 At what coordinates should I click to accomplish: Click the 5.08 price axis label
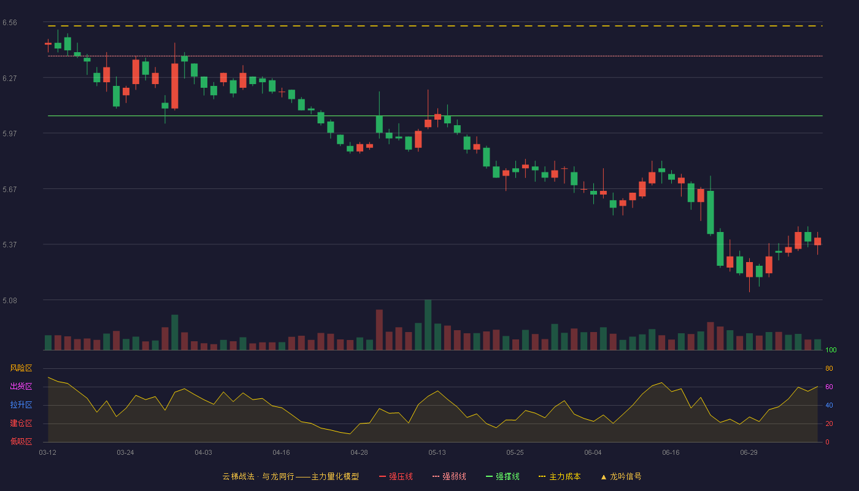click(10, 301)
